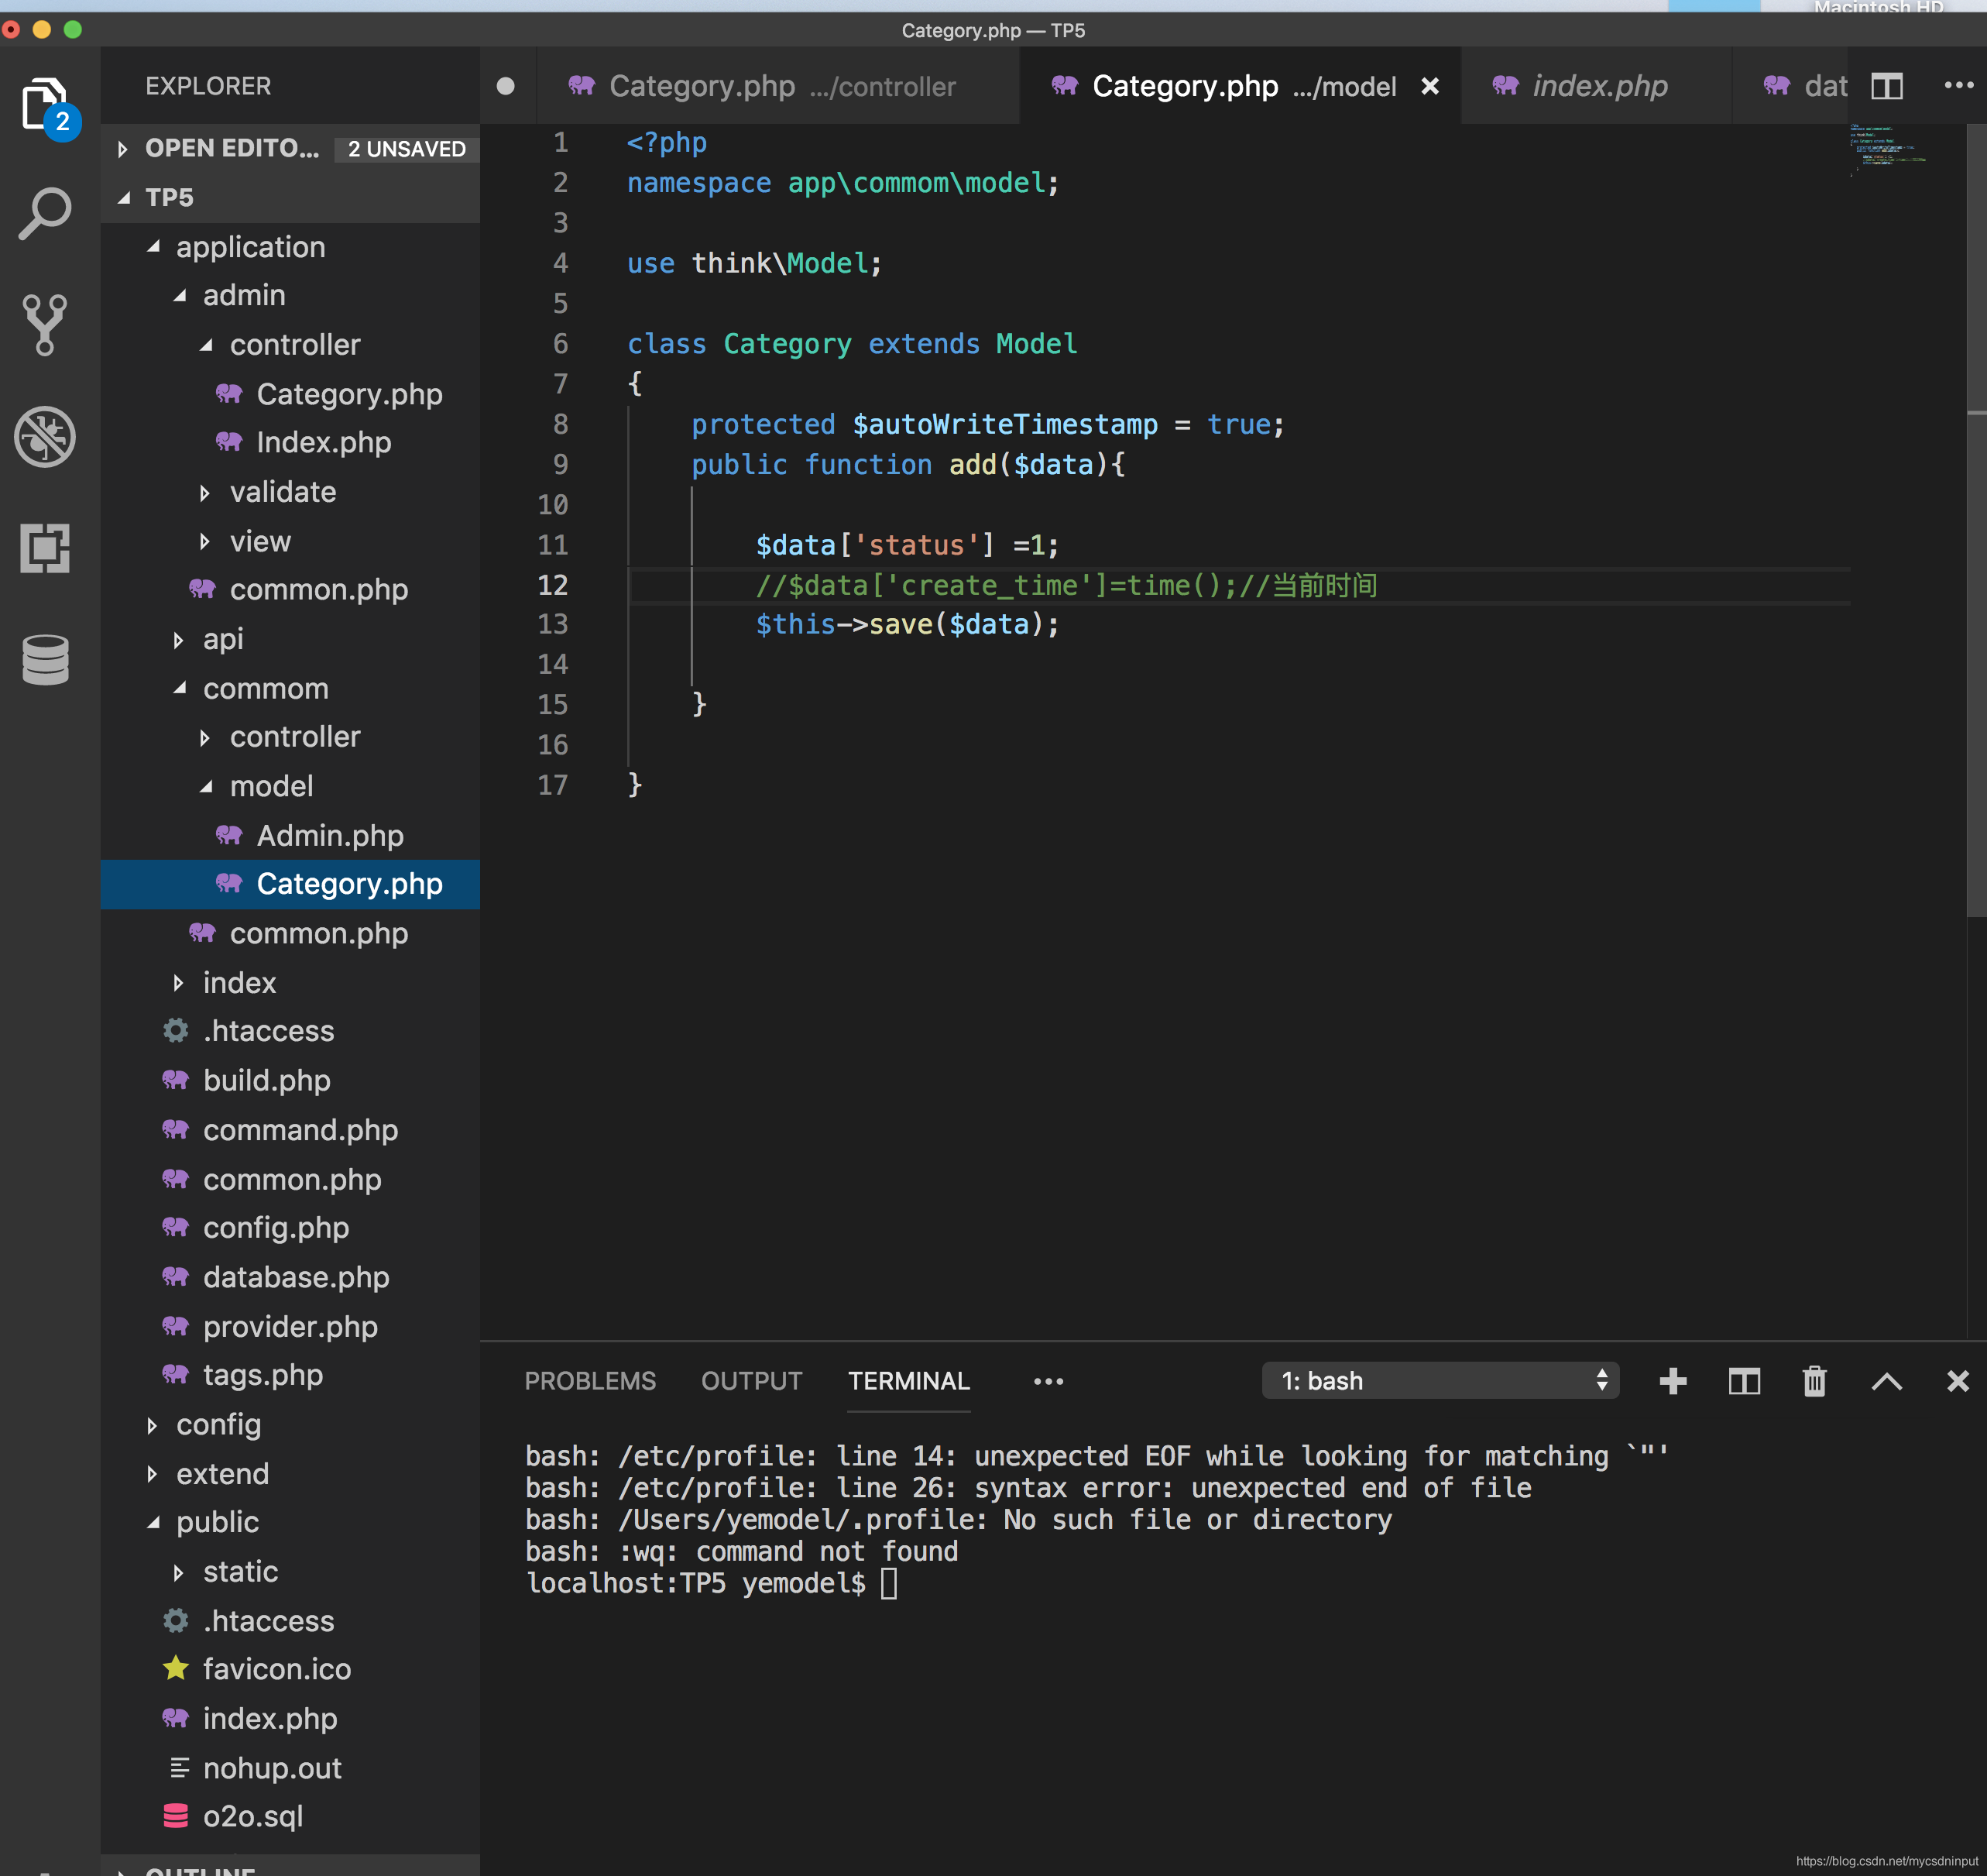Split the terminal pane
This screenshot has height=1876, width=1987.
[1744, 1381]
